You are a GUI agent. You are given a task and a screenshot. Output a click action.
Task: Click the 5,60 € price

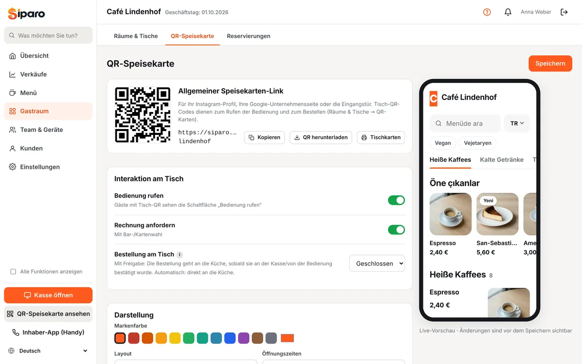click(486, 252)
